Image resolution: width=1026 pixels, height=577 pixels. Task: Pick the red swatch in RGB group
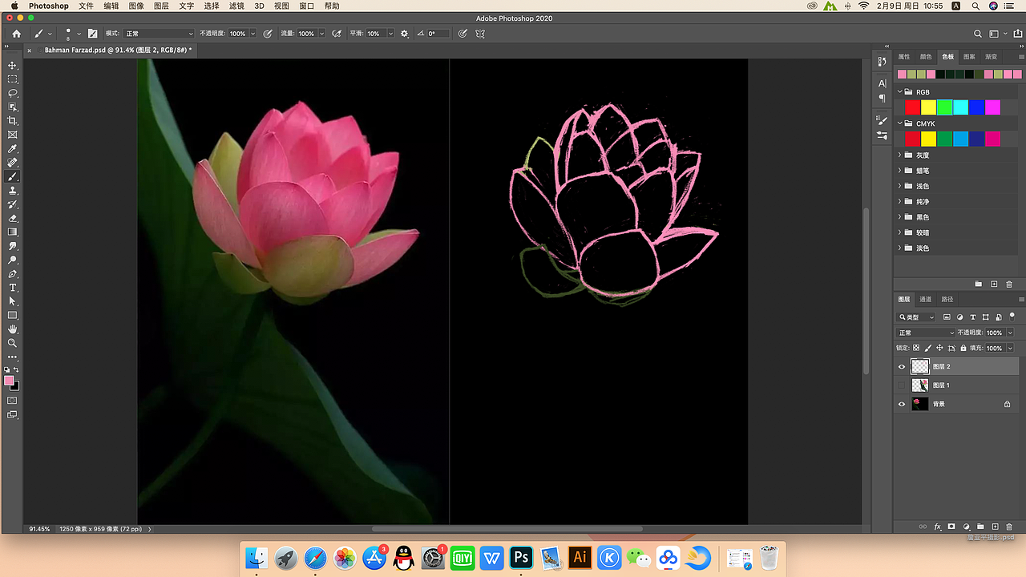click(912, 107)
